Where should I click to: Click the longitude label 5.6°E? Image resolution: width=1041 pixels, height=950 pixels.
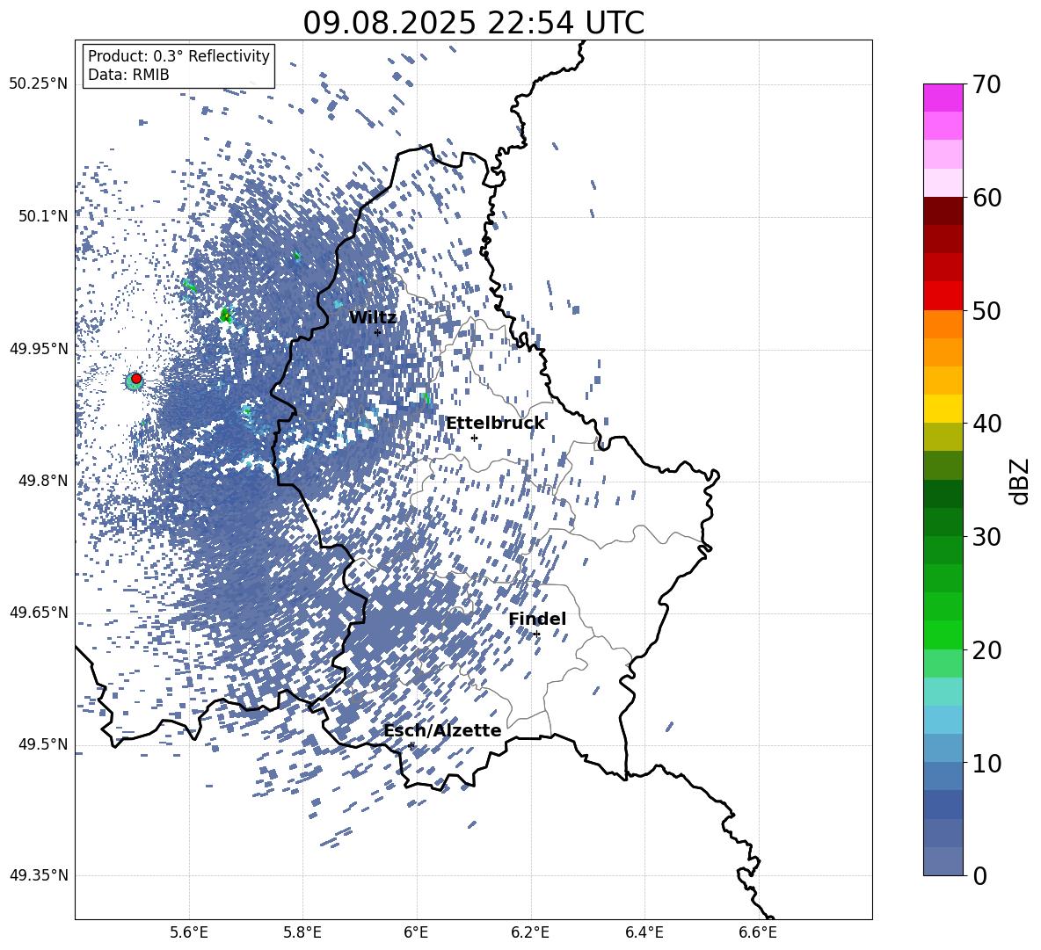pos(189,932)
